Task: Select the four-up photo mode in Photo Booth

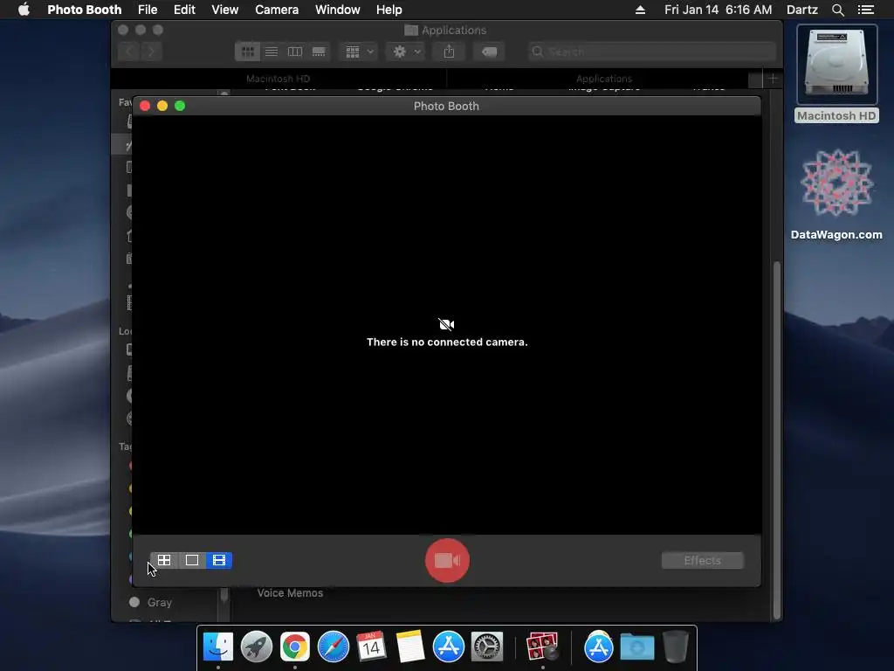Action: point(164,560)
